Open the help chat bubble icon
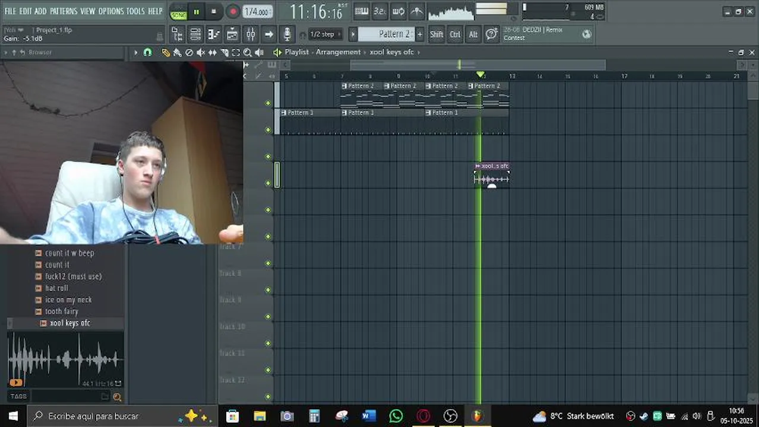This screenshot has height=427, width=759. (x=491, y=34)
